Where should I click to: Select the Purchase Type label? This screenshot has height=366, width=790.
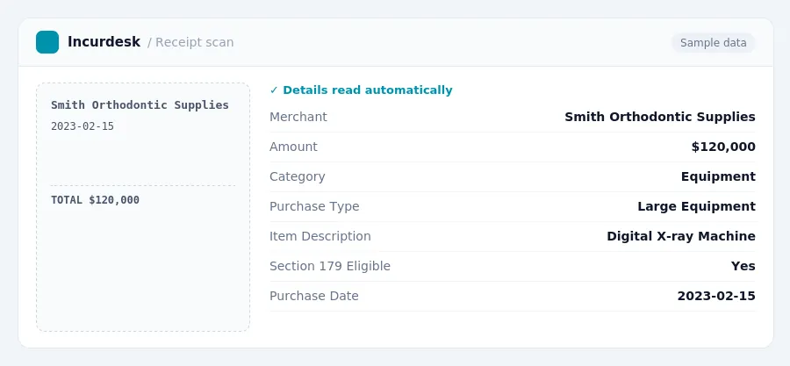point(314,206)
